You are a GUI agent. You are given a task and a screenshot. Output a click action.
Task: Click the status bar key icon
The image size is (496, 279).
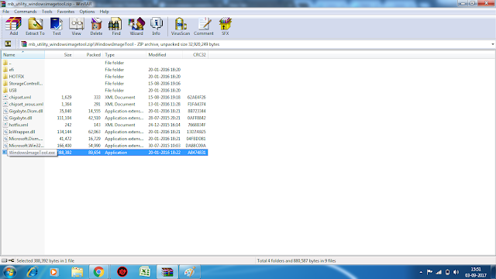click(x=12, y=260)
